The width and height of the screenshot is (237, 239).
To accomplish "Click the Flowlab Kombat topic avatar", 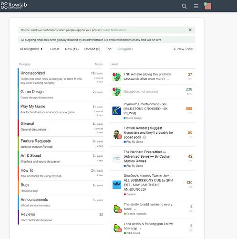I will tap(117, 135).
